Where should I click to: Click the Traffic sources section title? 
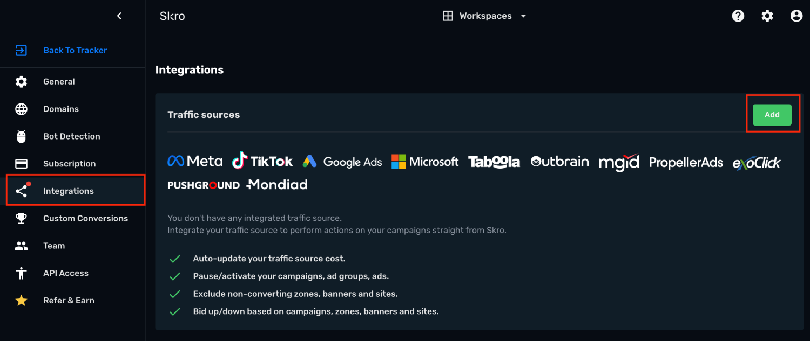[204, 115]
